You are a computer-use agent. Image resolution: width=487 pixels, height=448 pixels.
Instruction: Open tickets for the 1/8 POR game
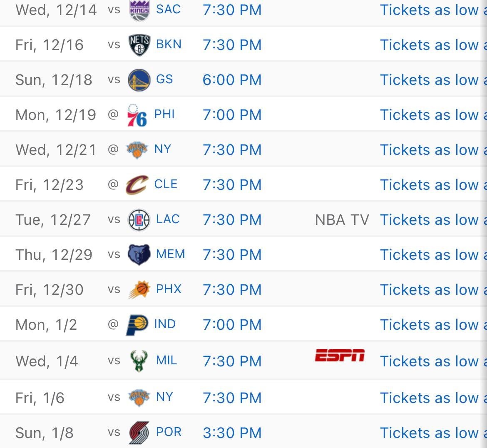tap(432, 433)
